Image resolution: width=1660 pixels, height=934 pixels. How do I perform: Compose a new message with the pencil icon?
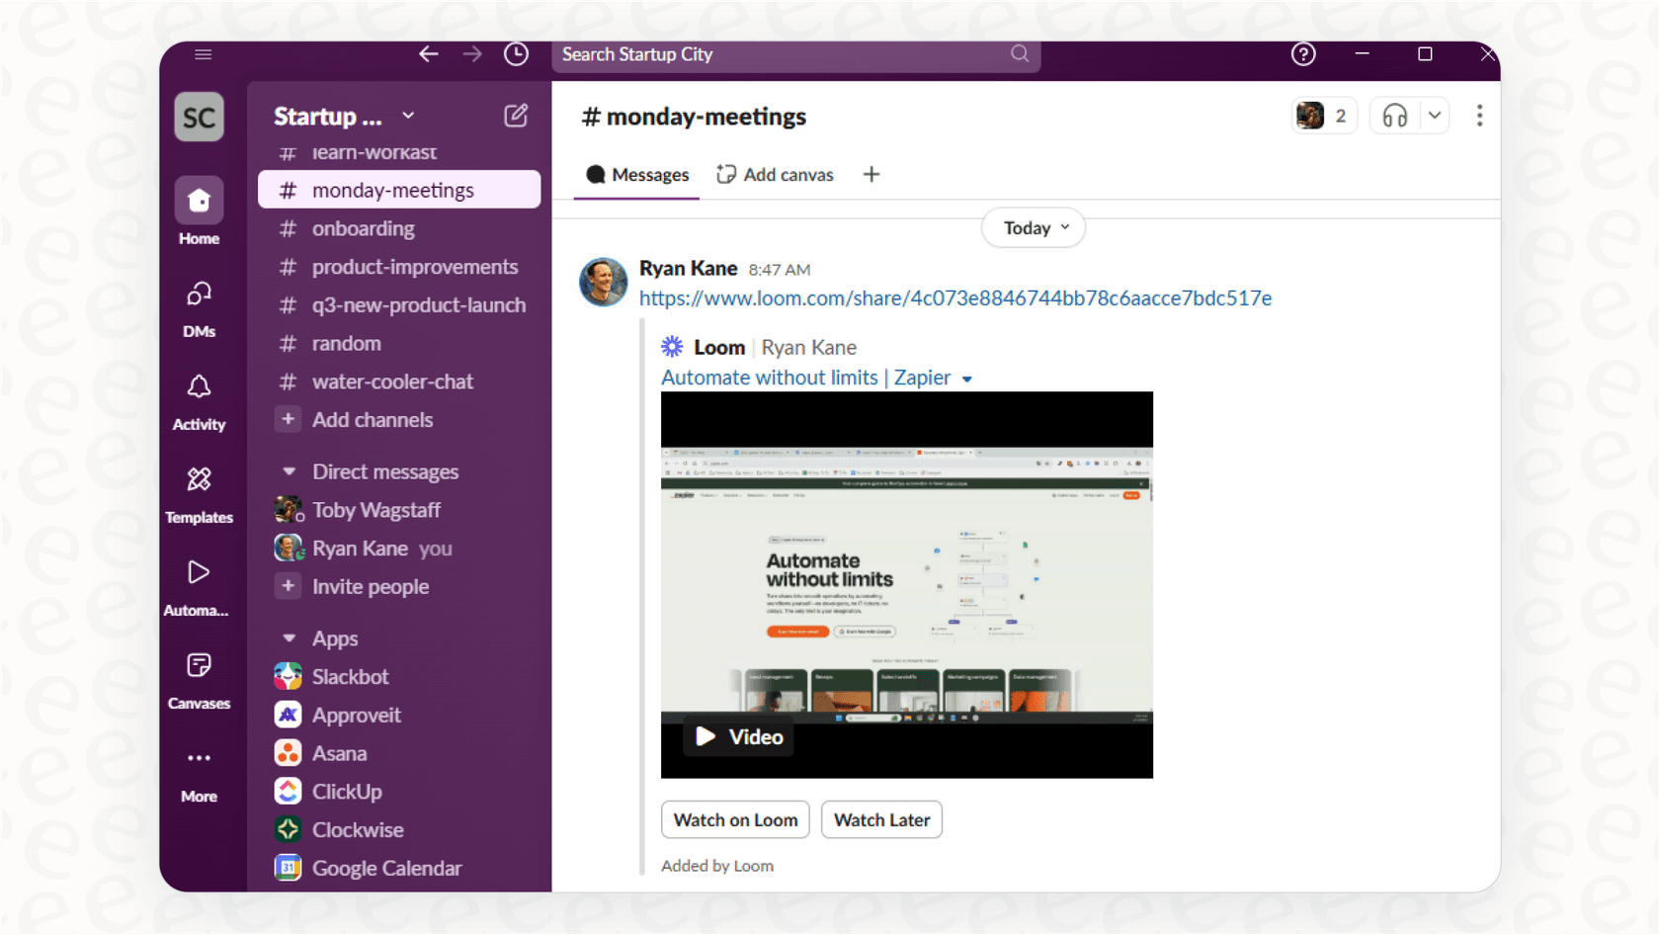[515, 116]
